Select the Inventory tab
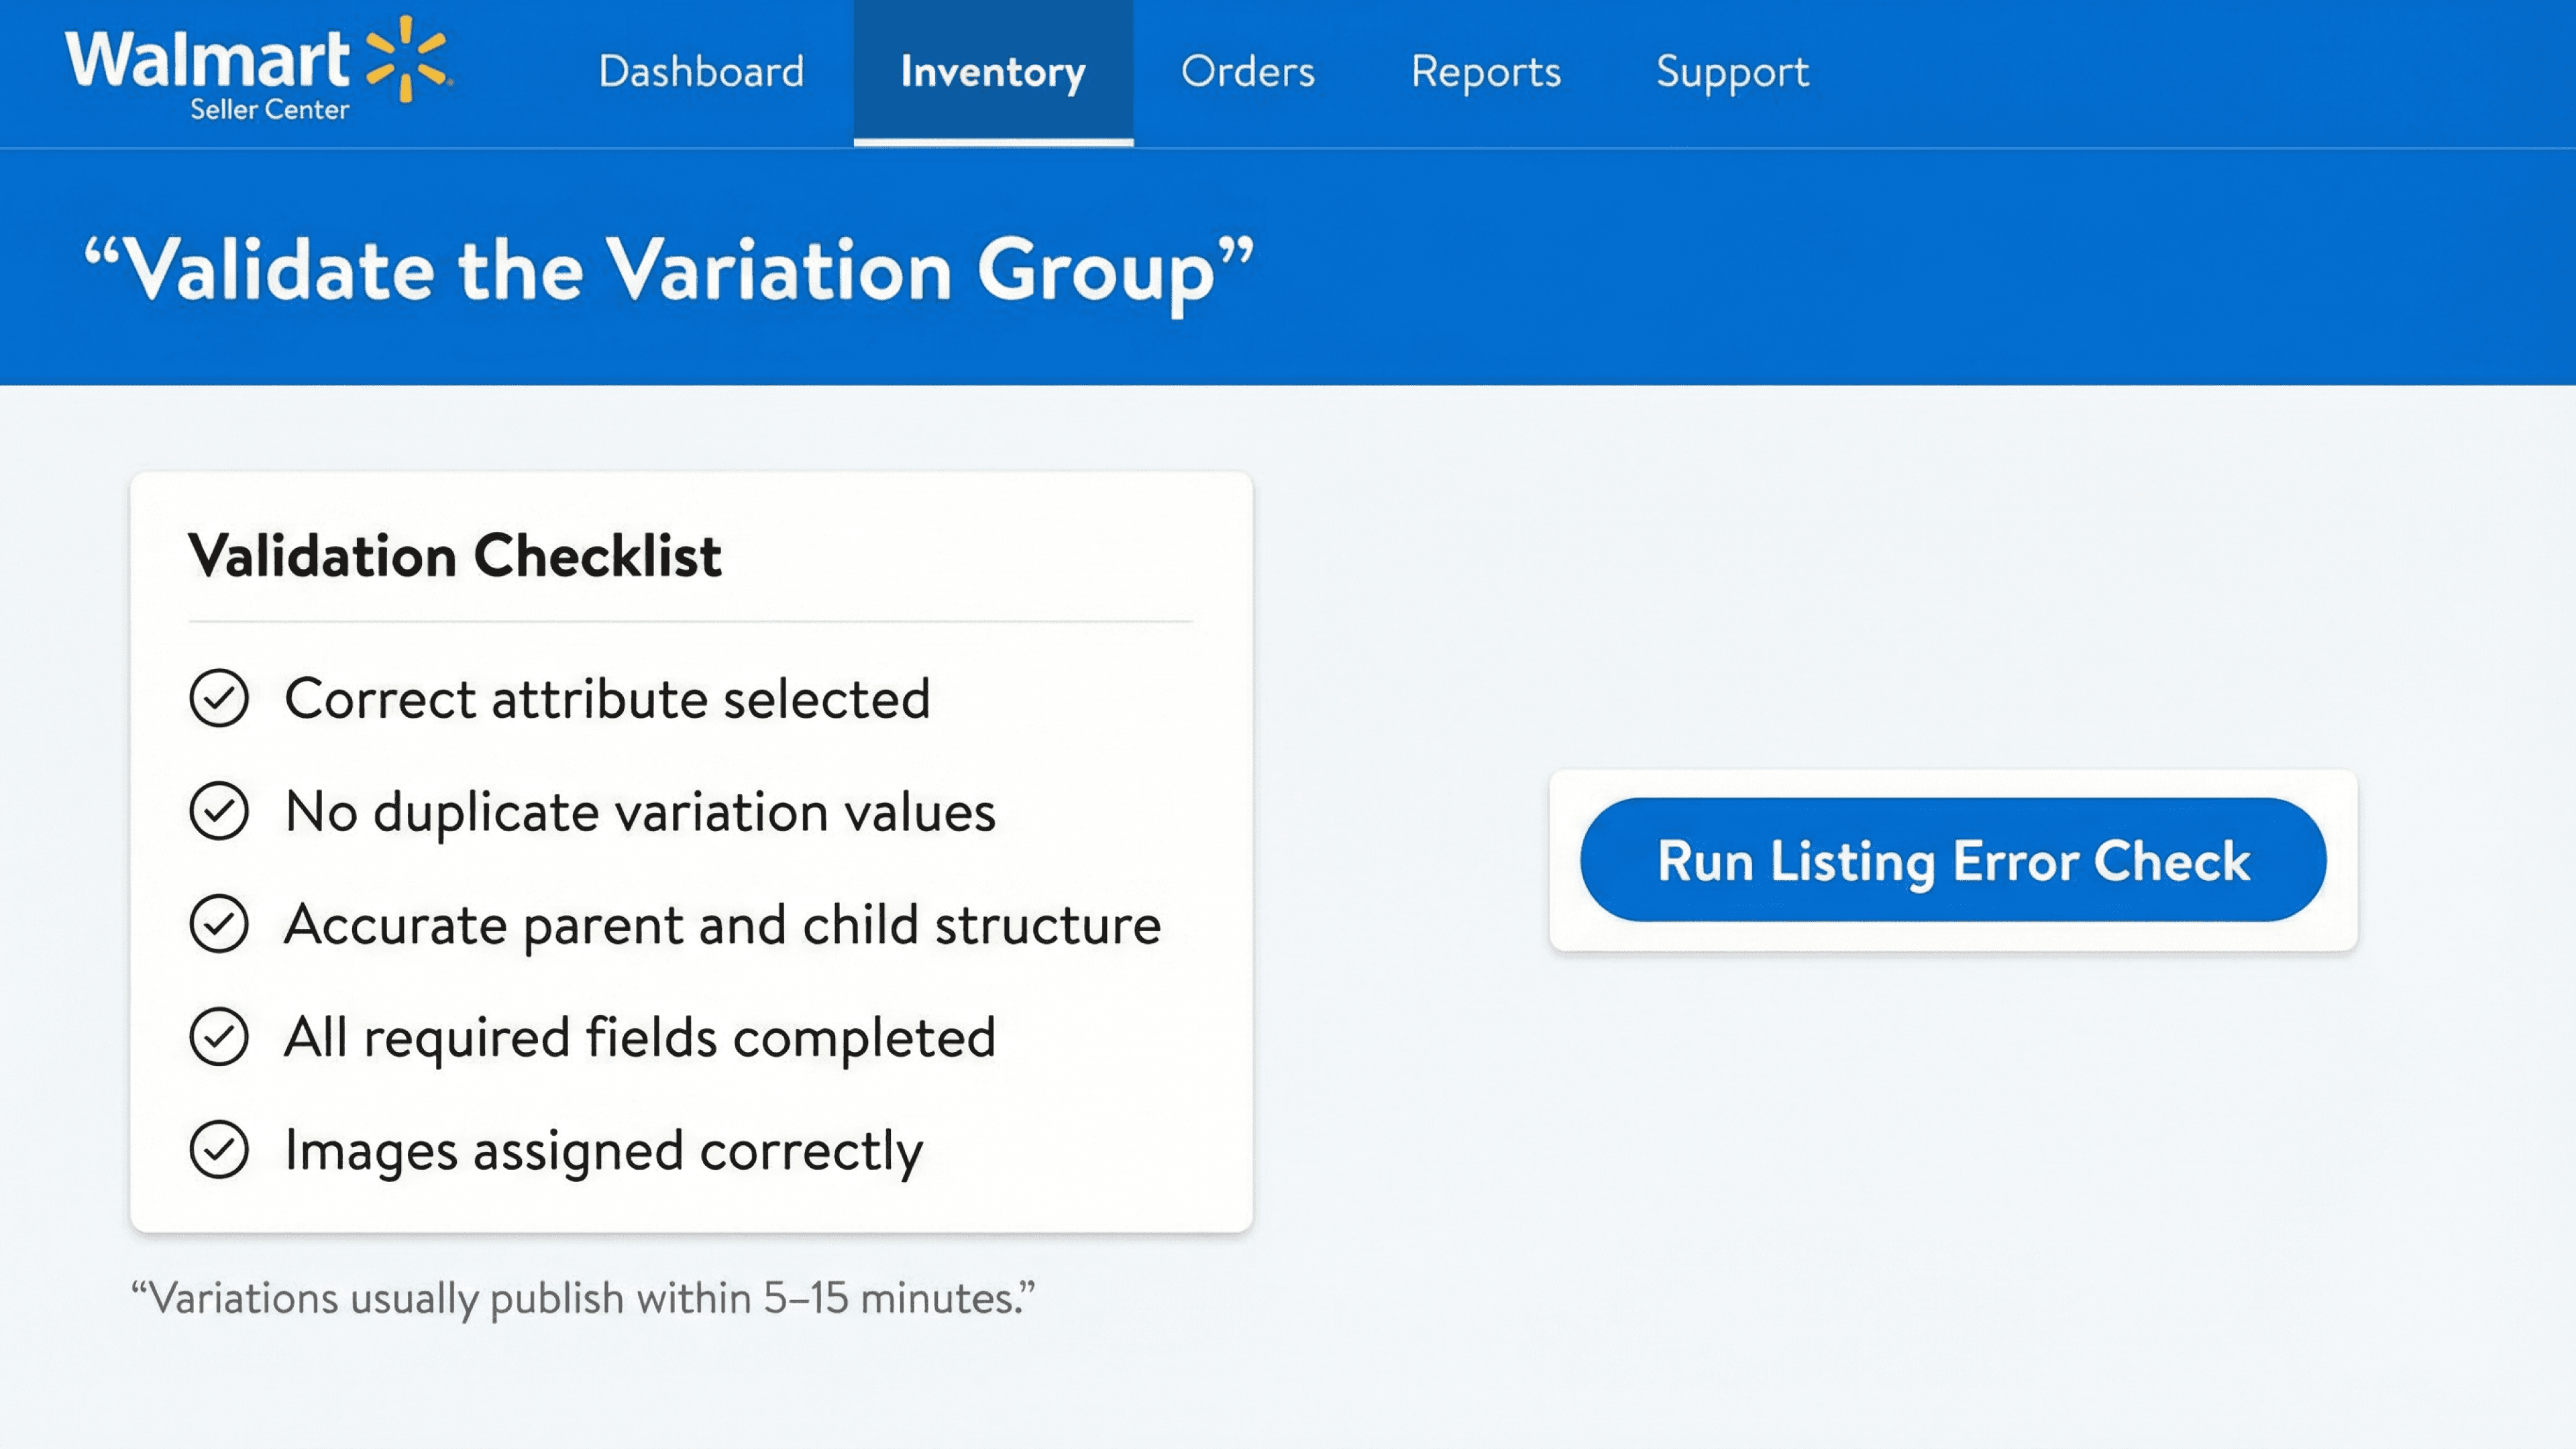Screen dimensions: 2576x1449 pos(992,72)
